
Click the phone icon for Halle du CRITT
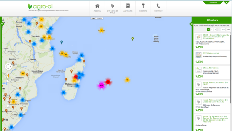point(197,94)
